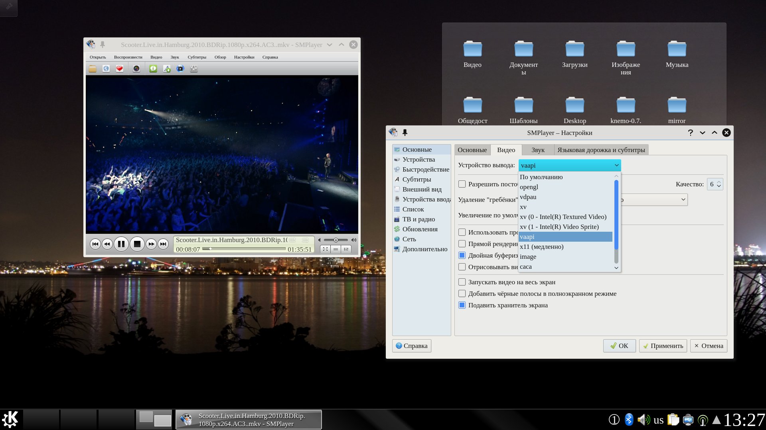766x430 pixels.
Task: Click the fullscreen icon in the control bar
Action: [325, 249]
